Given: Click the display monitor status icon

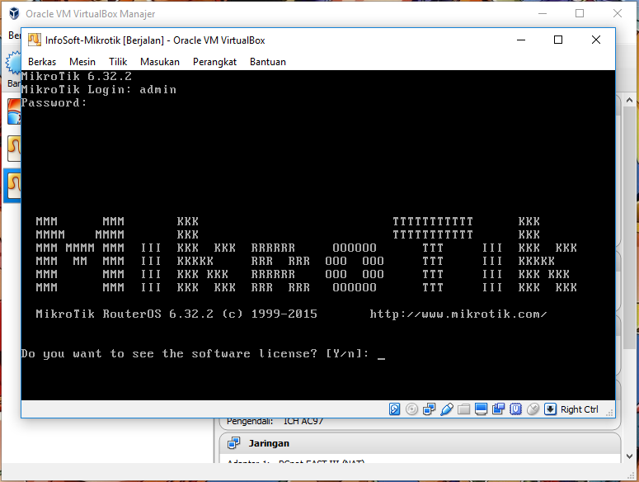Looking at the screenshot, I should [482, 409].
